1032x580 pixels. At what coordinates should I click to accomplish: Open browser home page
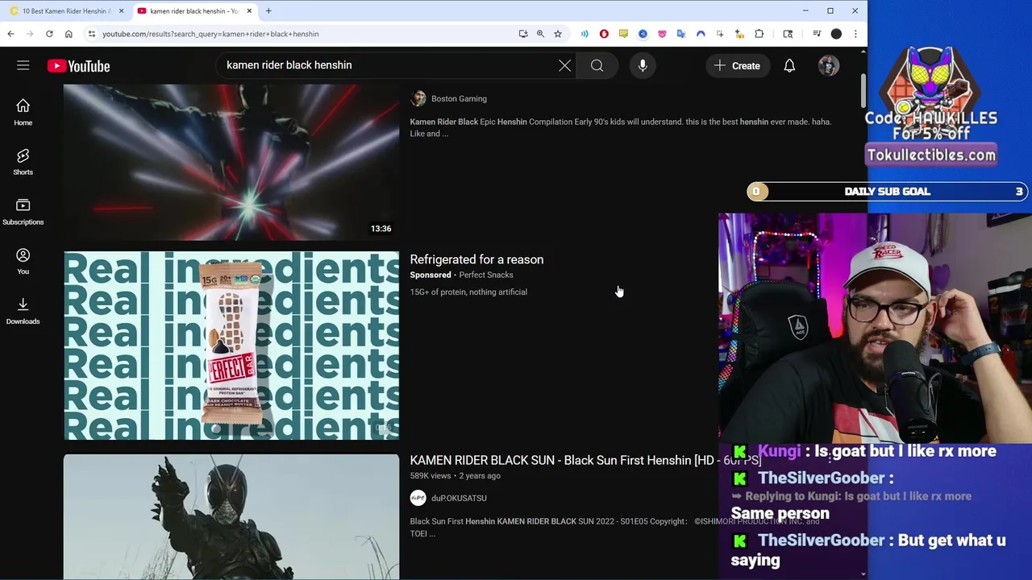click(x=69, y=34)
